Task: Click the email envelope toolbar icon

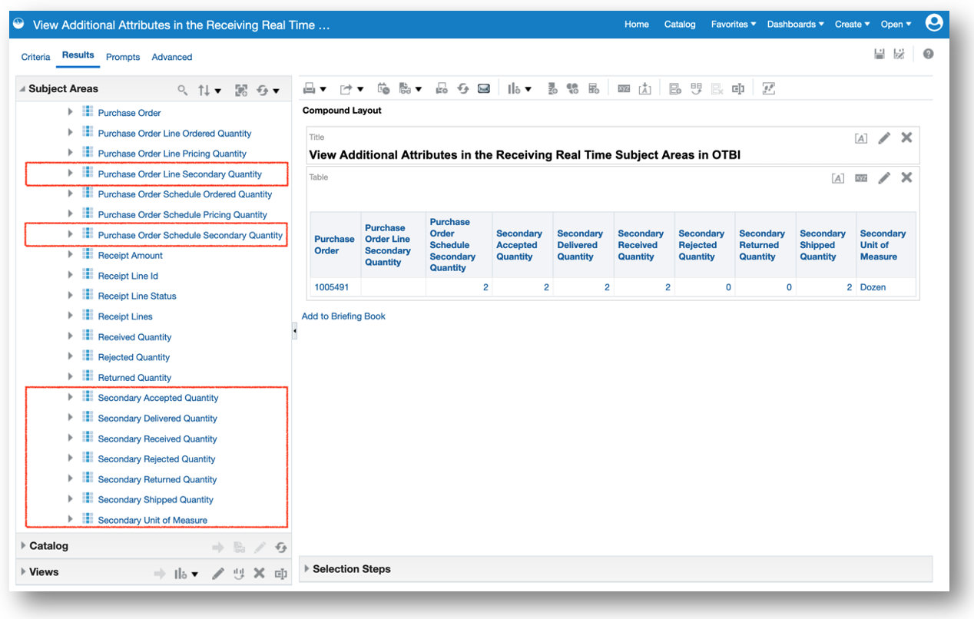Action: tap(484, 89)
